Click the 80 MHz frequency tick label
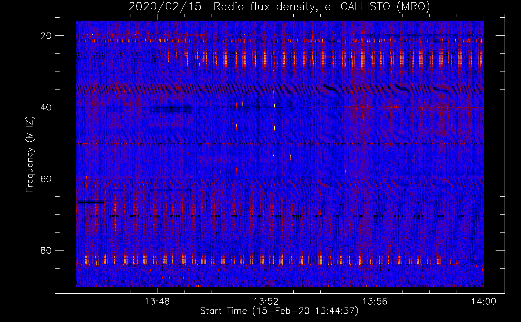This screenshot has height=322, width=521. click(46, 250)
